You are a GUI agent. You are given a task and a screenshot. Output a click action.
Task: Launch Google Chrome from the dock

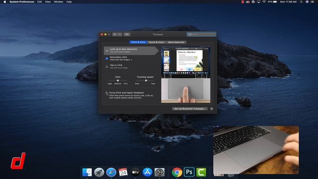[x=177, y=173]
